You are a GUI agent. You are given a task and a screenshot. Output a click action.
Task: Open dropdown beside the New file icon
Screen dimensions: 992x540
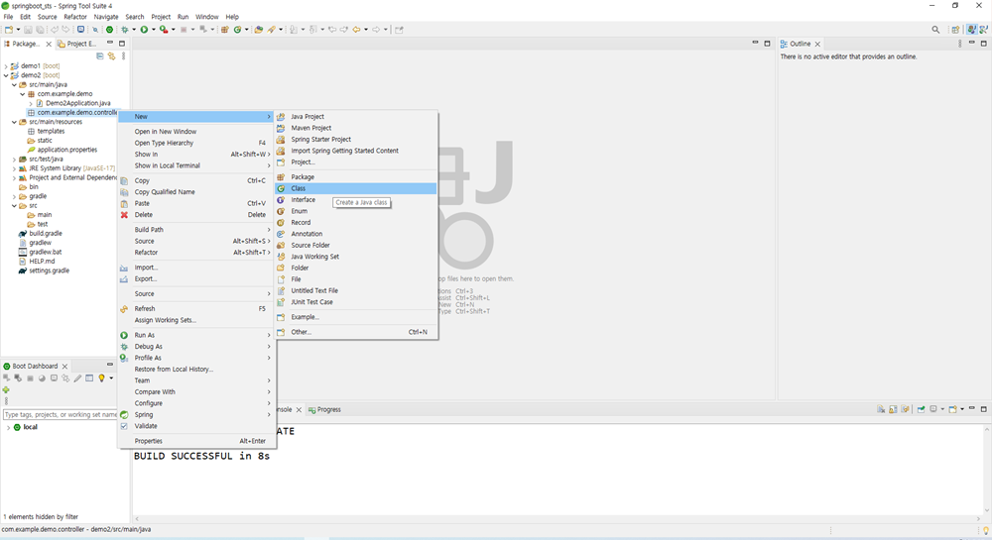18,30
